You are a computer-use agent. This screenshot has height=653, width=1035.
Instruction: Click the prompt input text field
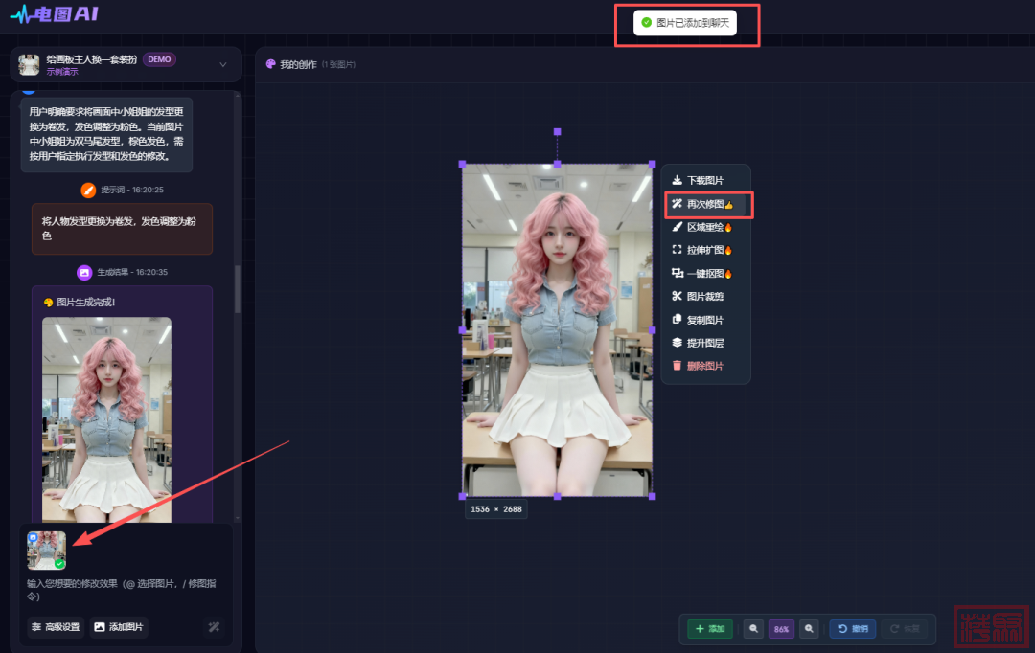[125, 589]
